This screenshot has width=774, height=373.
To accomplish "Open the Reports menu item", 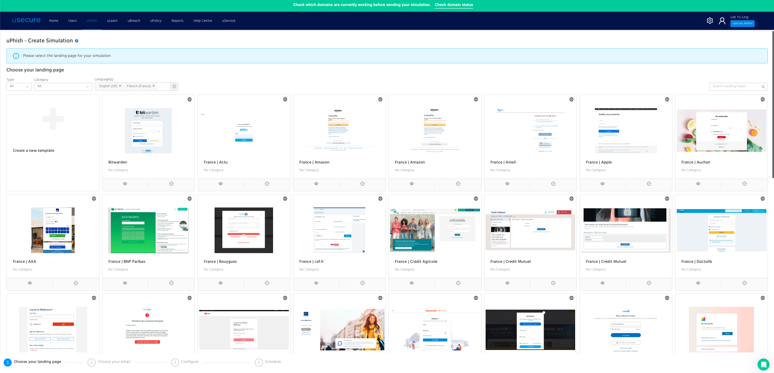I will tap(177, 21).
